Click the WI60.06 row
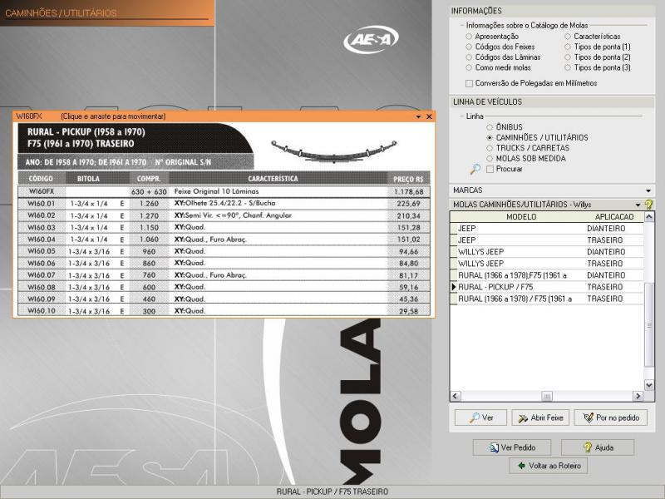Image resolution: width=665 pixels, height=499 pixels. (224, 263)
